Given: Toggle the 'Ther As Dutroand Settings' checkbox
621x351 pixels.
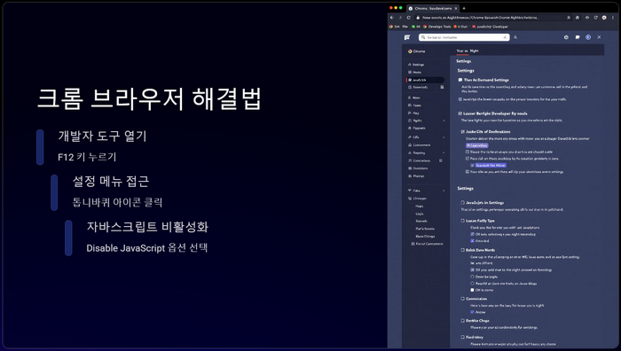Looking at the screenshot, I should tap(460, 80).
